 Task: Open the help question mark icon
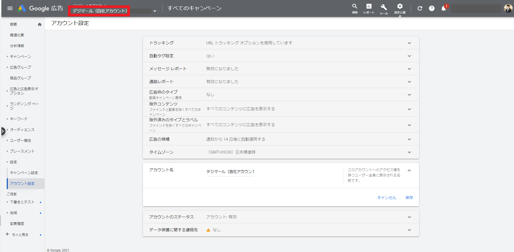(432, 8)
